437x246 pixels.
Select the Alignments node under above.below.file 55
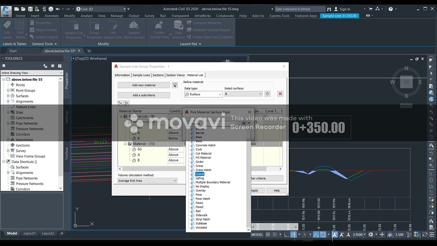(25, 101)
